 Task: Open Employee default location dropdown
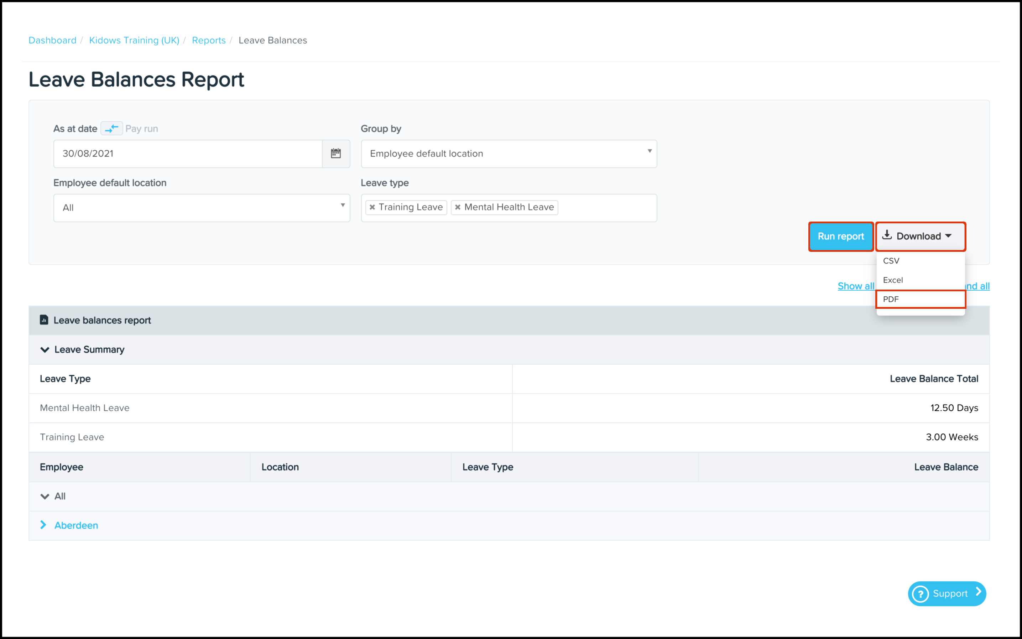tap(202, 208)
